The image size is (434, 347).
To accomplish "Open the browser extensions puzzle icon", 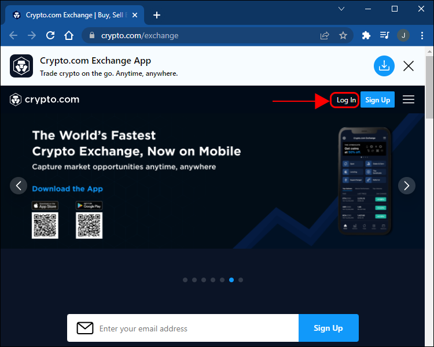I will (x=366, y=35).
